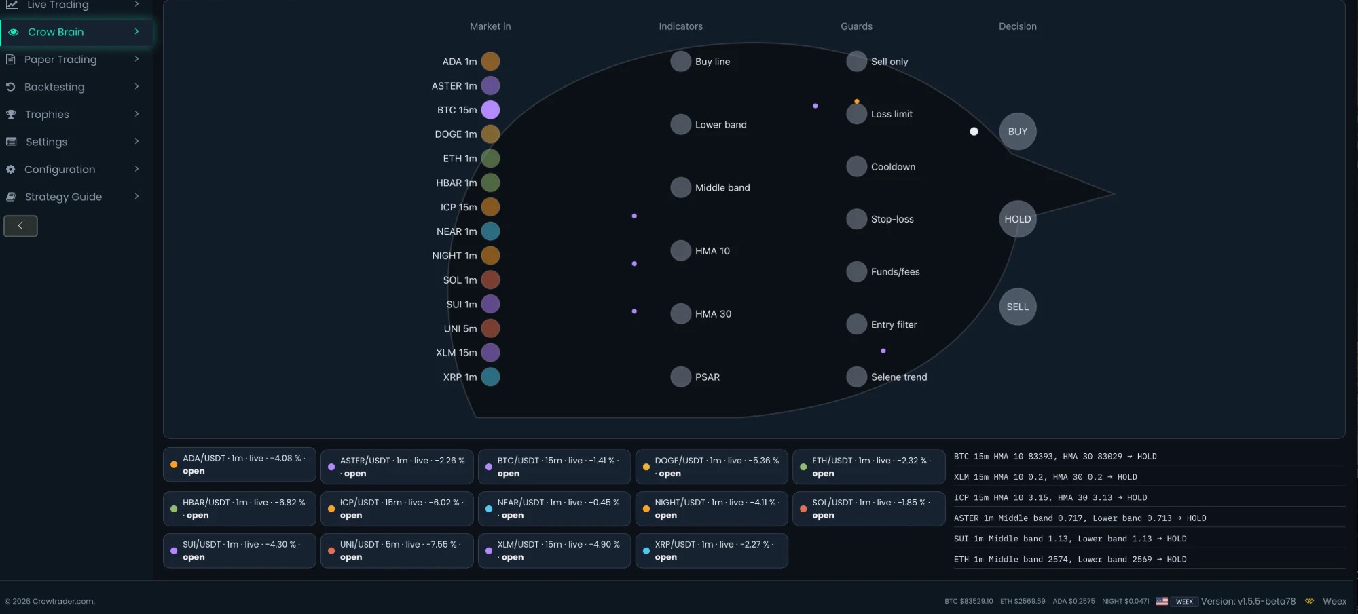Click the PSAR indicator node
The image size is (1358, 614).
coord(680,377)
